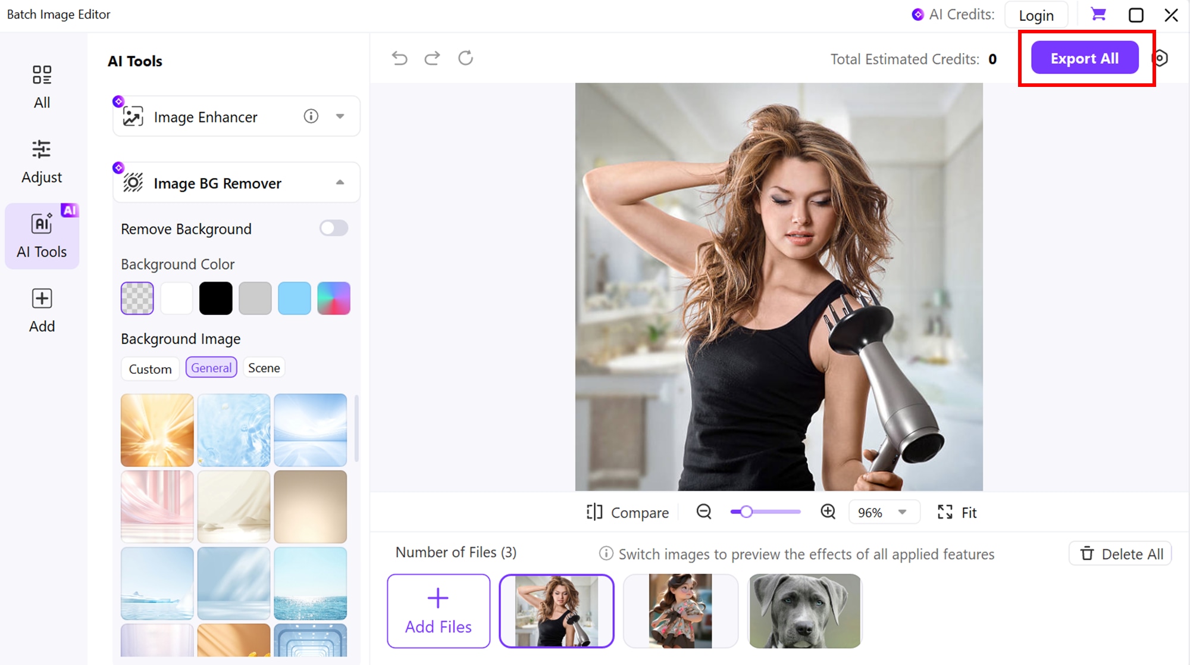The width and height of the screenshot is (1190, 665).
Task: Select the Adjust panel icon
Action: (x=41, y=161)
